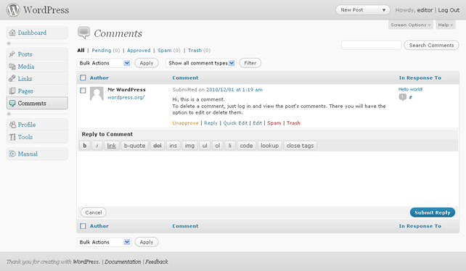This screenshot has width=466, height=271.
Task: Move comment to Trash link
Action: [x=293, y=123]
